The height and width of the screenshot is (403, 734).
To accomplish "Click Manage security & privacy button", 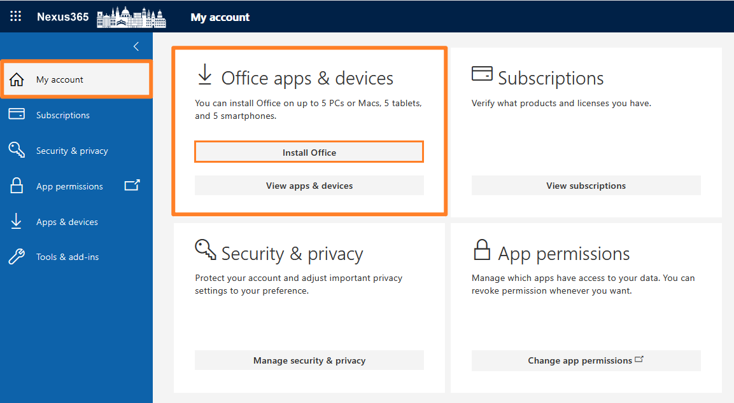I will coord(309,360).
